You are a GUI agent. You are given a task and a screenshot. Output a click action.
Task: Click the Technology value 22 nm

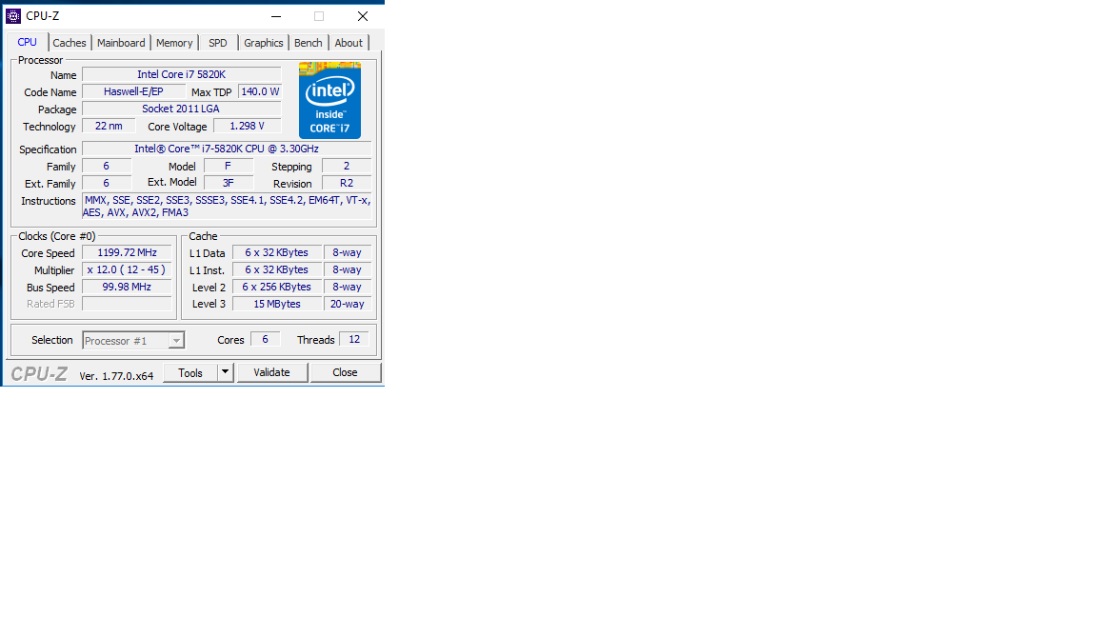(x=109, y=126)
